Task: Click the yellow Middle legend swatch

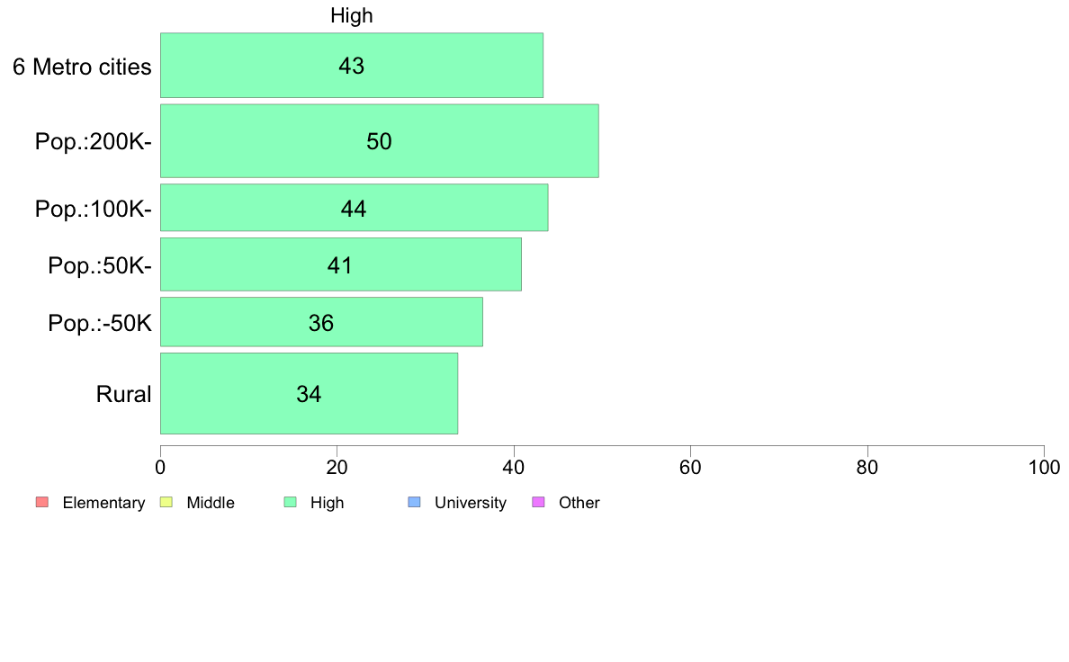Action: (x=166, y=503)
